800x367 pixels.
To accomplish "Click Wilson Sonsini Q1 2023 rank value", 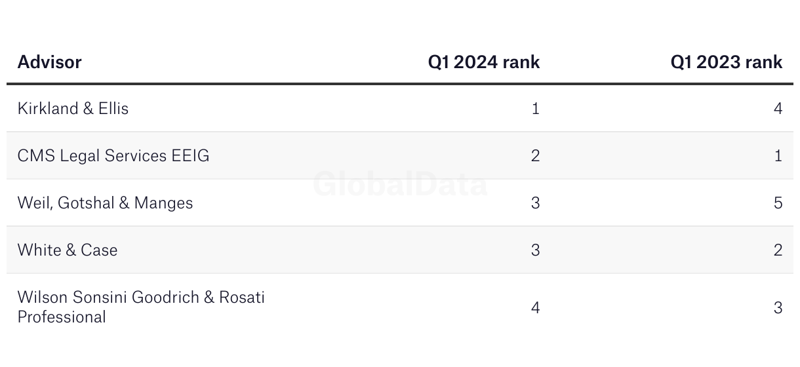I will (778, 307).
